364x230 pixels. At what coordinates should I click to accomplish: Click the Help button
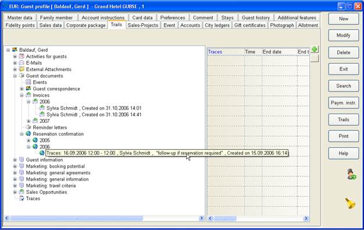click(x=344, y=154)
